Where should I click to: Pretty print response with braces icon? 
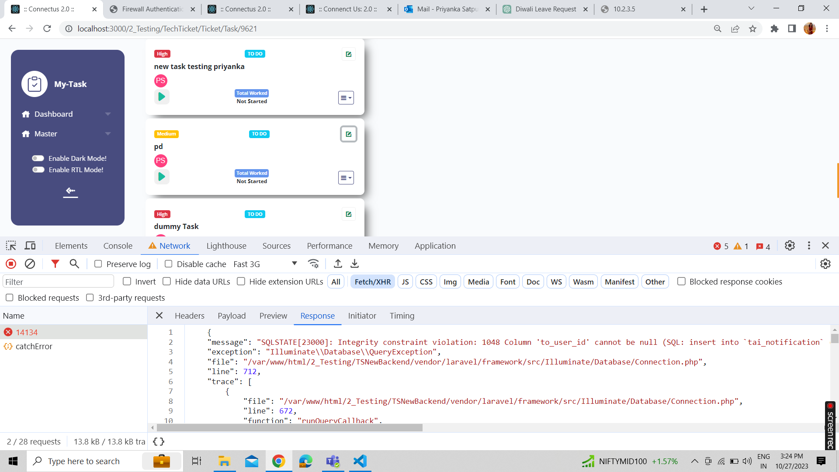coord(159,441)
